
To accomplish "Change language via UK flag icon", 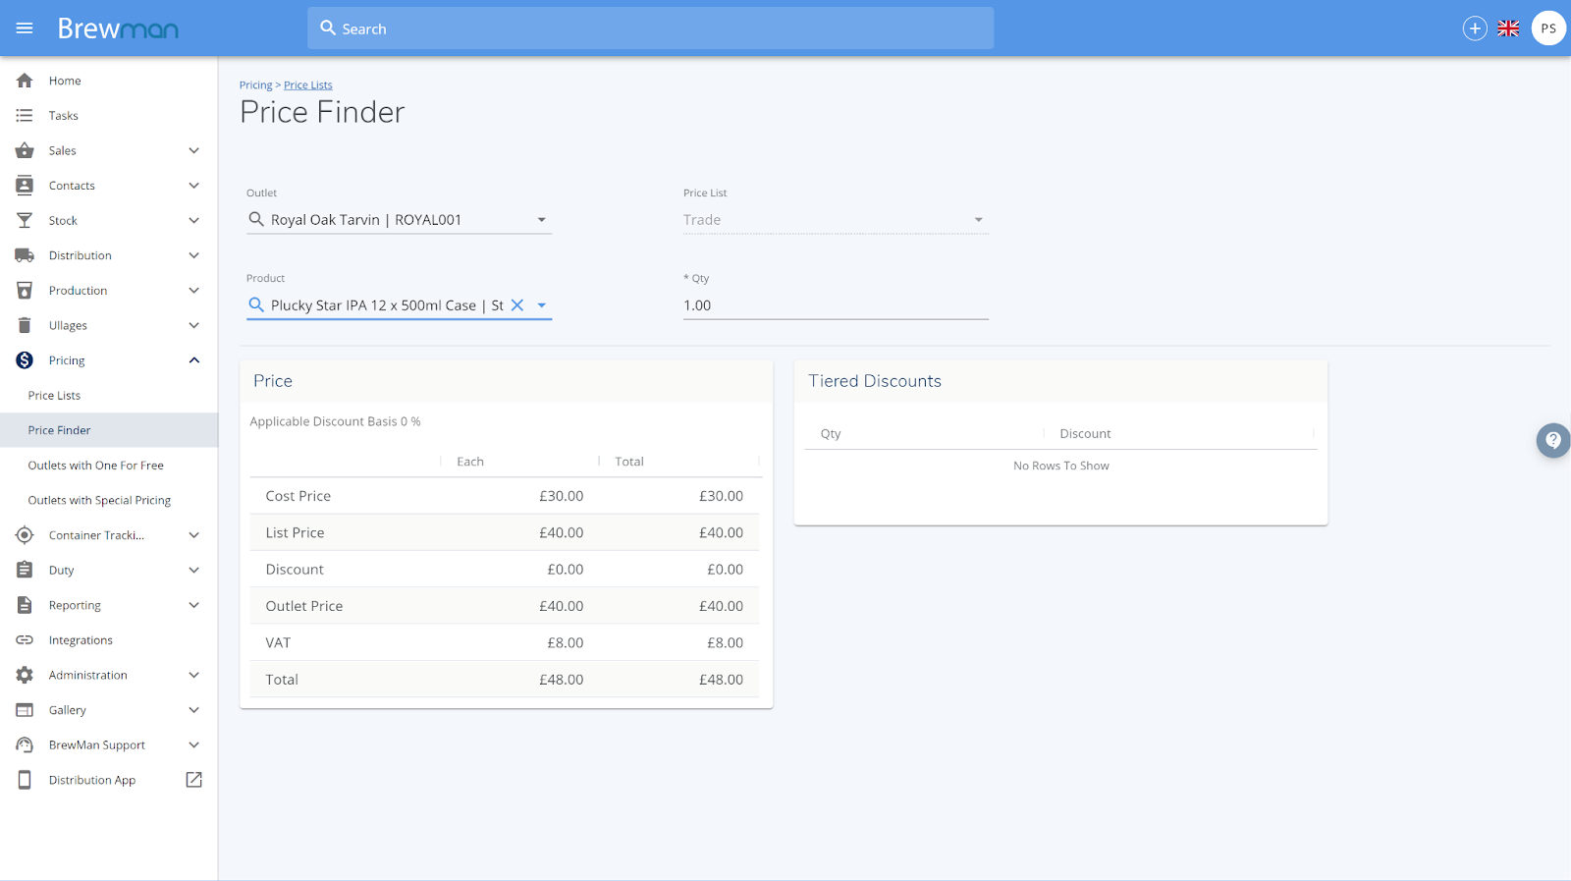I will click(1509, 28).
